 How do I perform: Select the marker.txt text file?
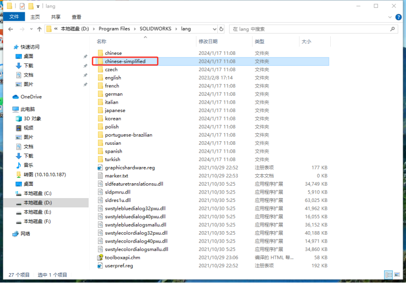(116, 176)
